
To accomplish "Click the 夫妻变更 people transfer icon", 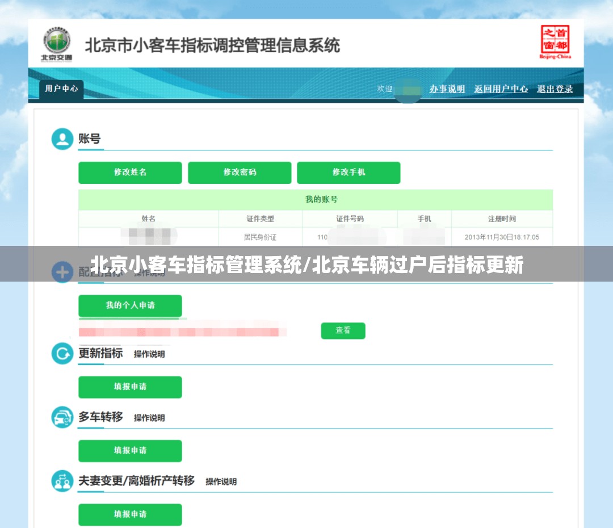I will (62, 481).
